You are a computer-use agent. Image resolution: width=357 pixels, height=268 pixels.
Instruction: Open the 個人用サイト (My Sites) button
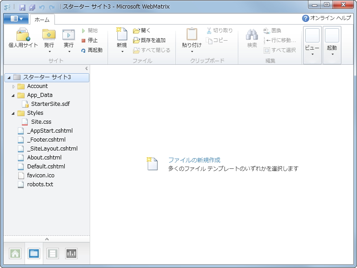tap(23, 38)
